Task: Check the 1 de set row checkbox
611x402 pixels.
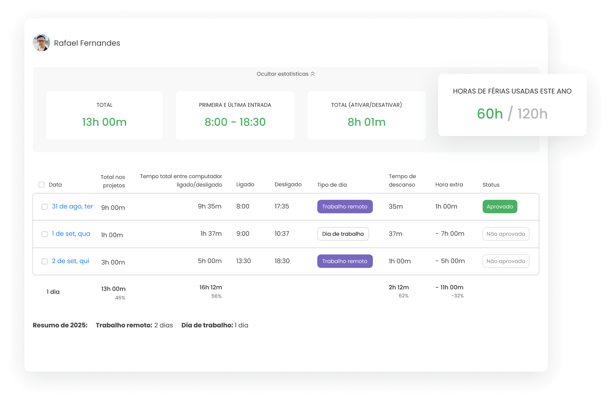Action: coord(45,234)
